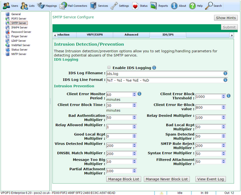241x195 pixels.
Task: Adjust the Client Error Monitor Period spinner
Action: pyautogui.click(x=134, y=94)
